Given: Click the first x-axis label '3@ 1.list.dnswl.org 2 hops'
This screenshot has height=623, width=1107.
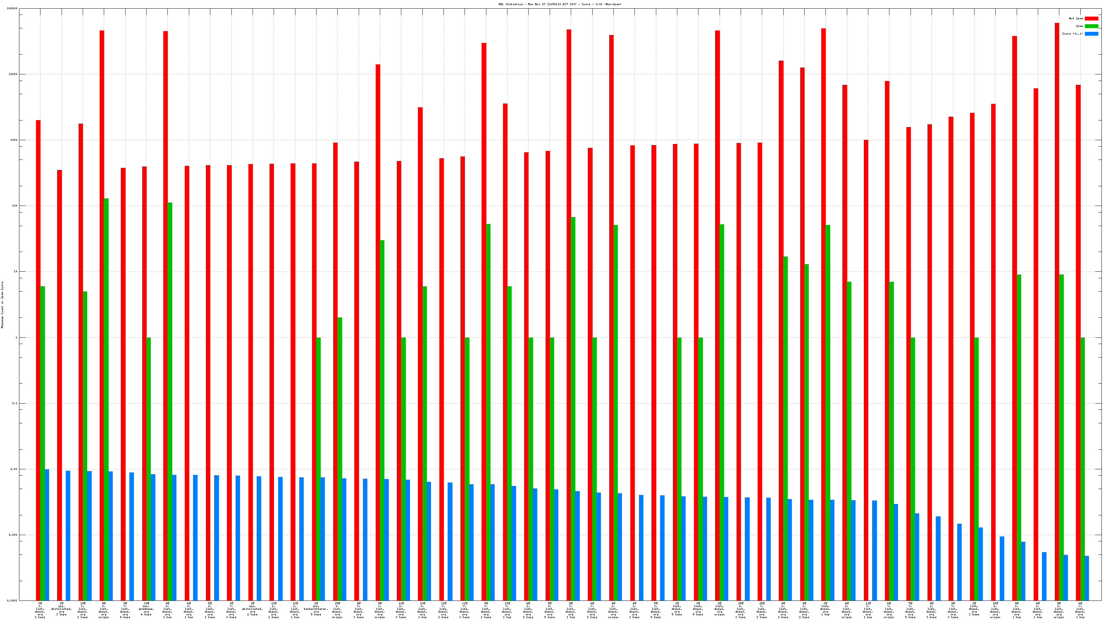Looking at the screenshot, I should coord(40,610).
